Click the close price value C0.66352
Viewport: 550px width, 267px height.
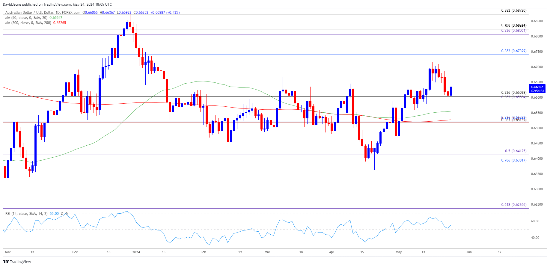click(141, 13)
